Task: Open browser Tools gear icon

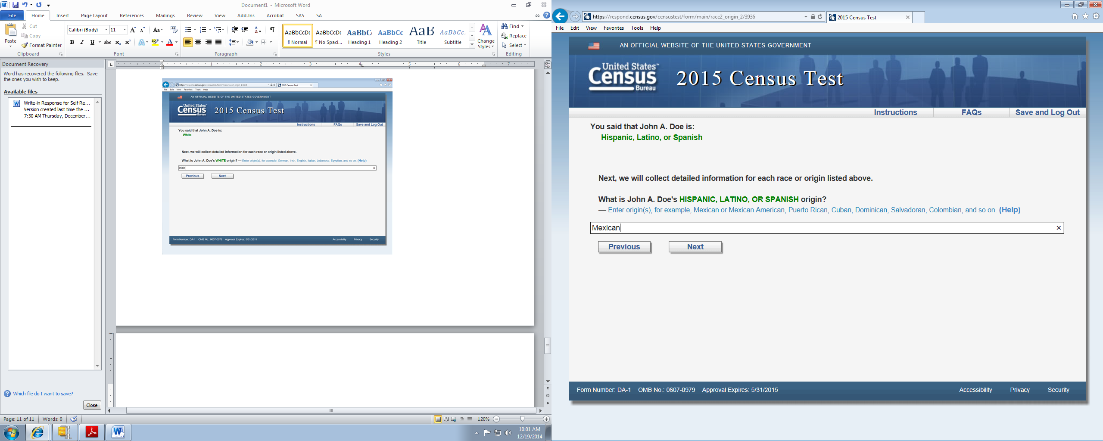Action: click(1096, 16)
